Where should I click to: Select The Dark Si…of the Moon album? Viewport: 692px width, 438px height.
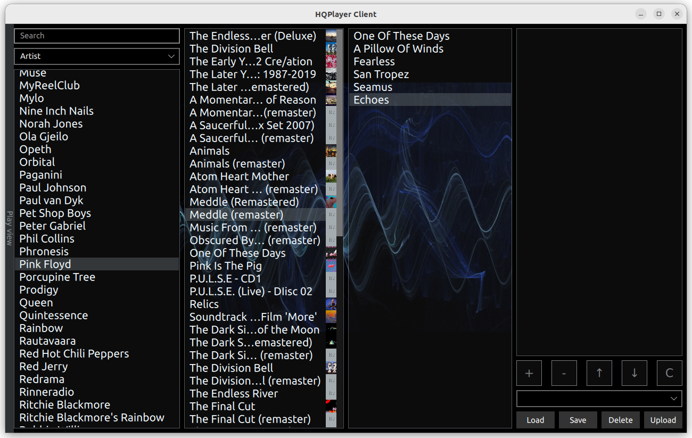pyautogui.click(x=254, y=330)
